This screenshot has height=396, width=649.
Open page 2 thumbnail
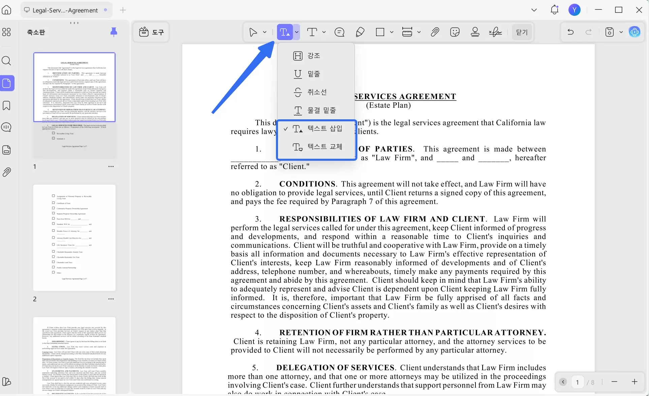[x=74, y=238]
